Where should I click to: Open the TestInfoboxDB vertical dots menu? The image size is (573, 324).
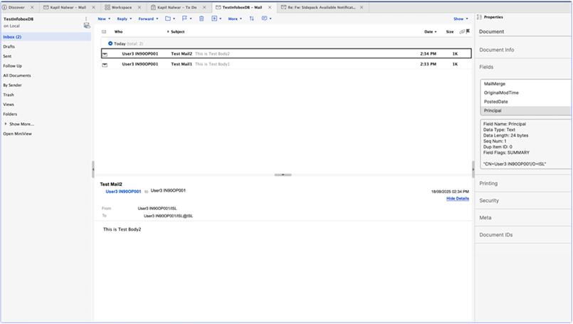pos(86,19)
